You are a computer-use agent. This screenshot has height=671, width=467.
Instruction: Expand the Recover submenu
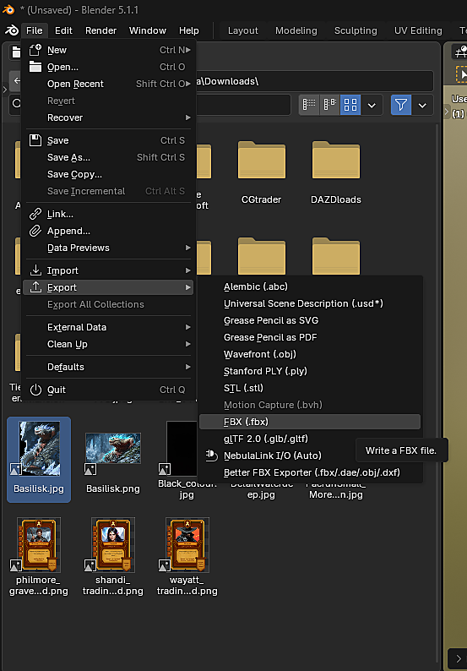tap(109, 117)
